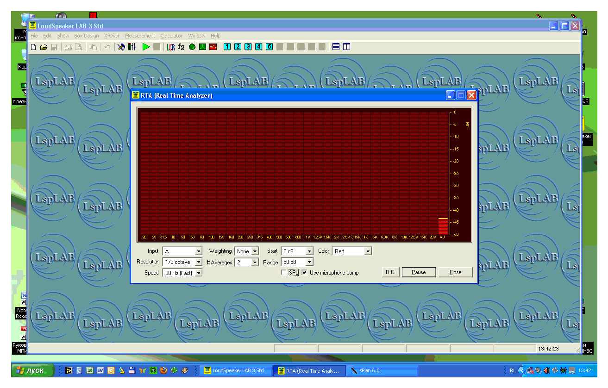Expand the Range 50 dB dropdown
The image size is (608, 388).
(310, 263)
